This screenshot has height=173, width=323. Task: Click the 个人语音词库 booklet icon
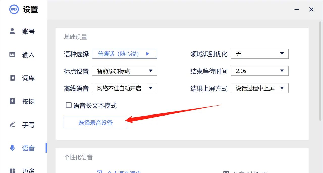[x=99, y=172]
